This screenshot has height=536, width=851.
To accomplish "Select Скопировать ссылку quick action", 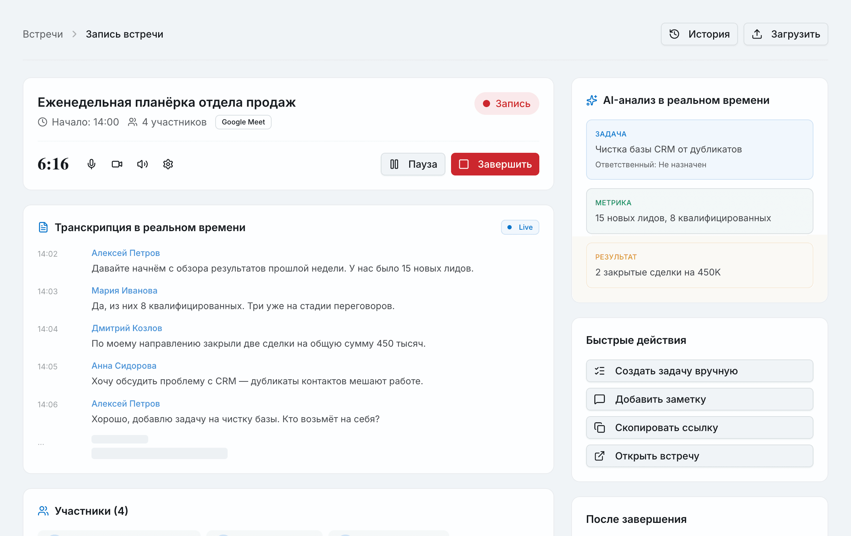I will click(699, 428).
